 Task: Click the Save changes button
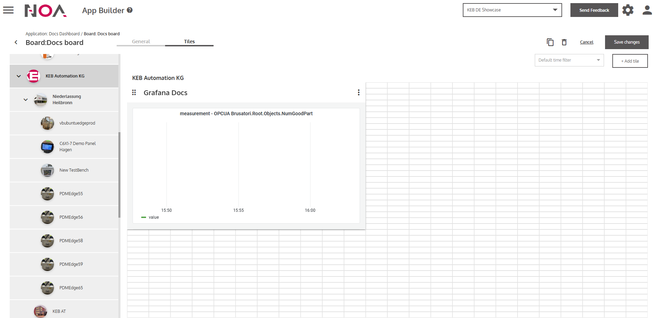click(627, 42)
